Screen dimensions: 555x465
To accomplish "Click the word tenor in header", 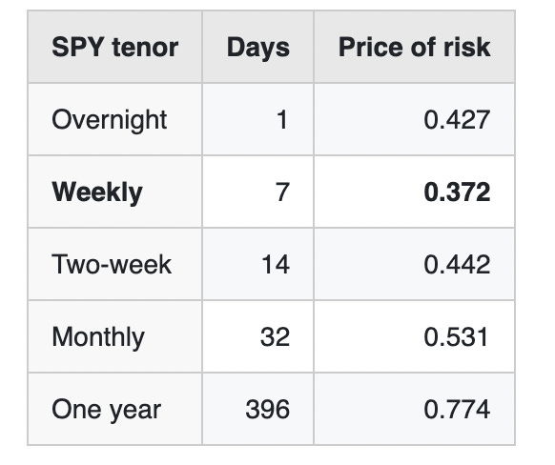I will coord(145,48).
